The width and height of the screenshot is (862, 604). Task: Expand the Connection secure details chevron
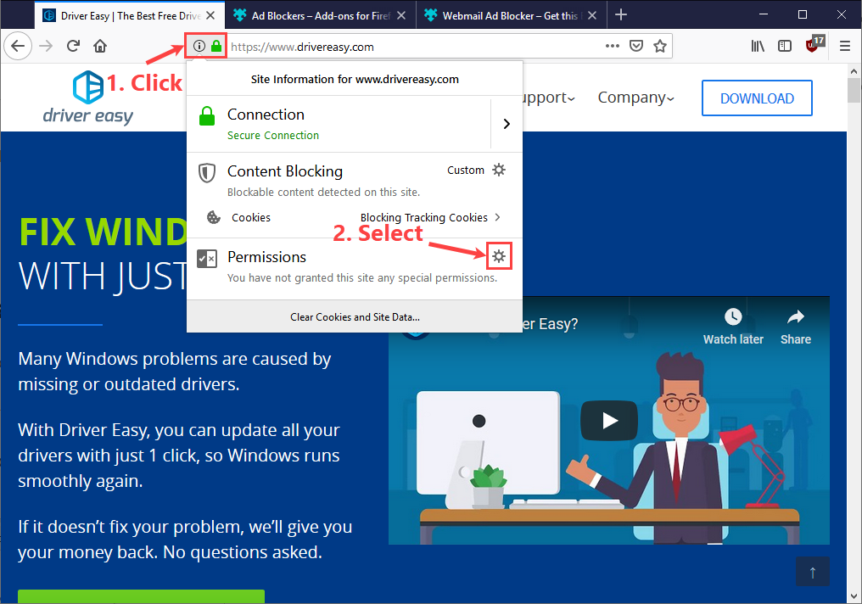point(507,123)
